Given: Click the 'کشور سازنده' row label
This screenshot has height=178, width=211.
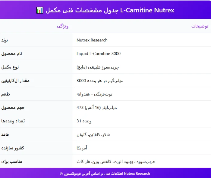Looking at the screenshot, I should (x=13, y=148).
